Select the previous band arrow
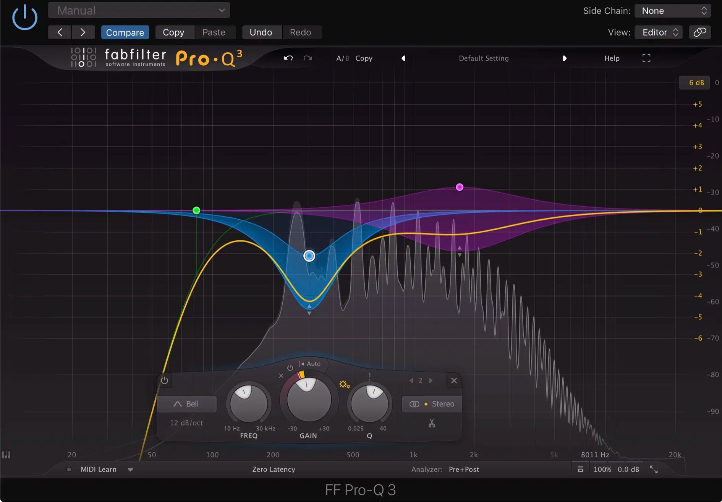 411,381
